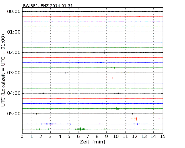Click the large green burst near minute 10
This screenshot has height=148, width=185.
point(117,108)
